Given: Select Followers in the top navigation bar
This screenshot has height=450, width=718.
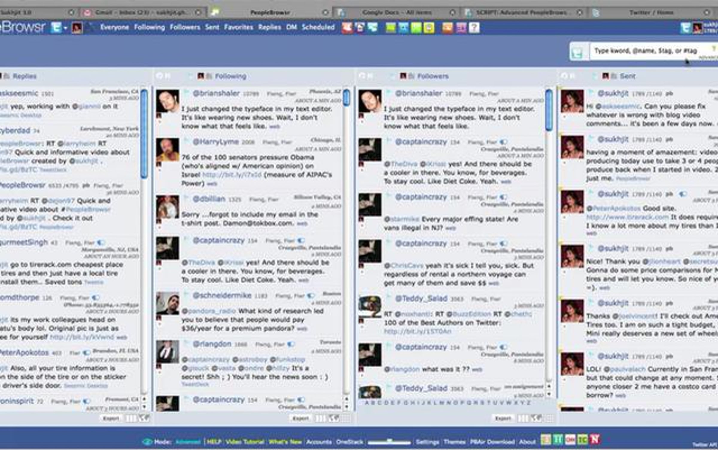Looking at the screenshot, I should tap(185, 27).
